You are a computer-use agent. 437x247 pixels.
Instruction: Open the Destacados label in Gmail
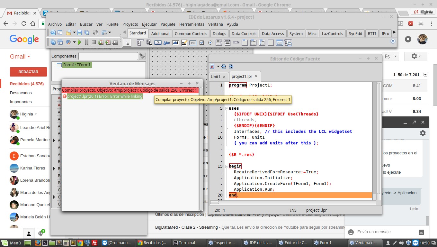tap(21, 93)
